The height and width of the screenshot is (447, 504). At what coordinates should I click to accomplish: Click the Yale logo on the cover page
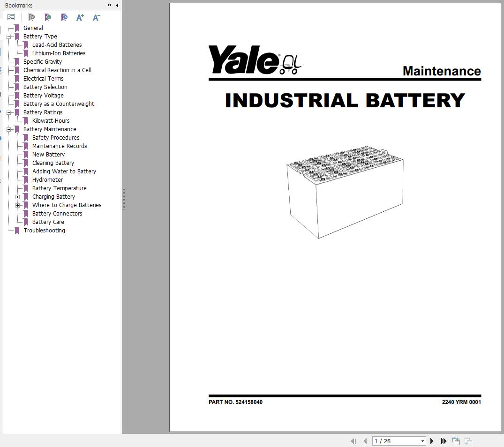[x=255, y=60]
